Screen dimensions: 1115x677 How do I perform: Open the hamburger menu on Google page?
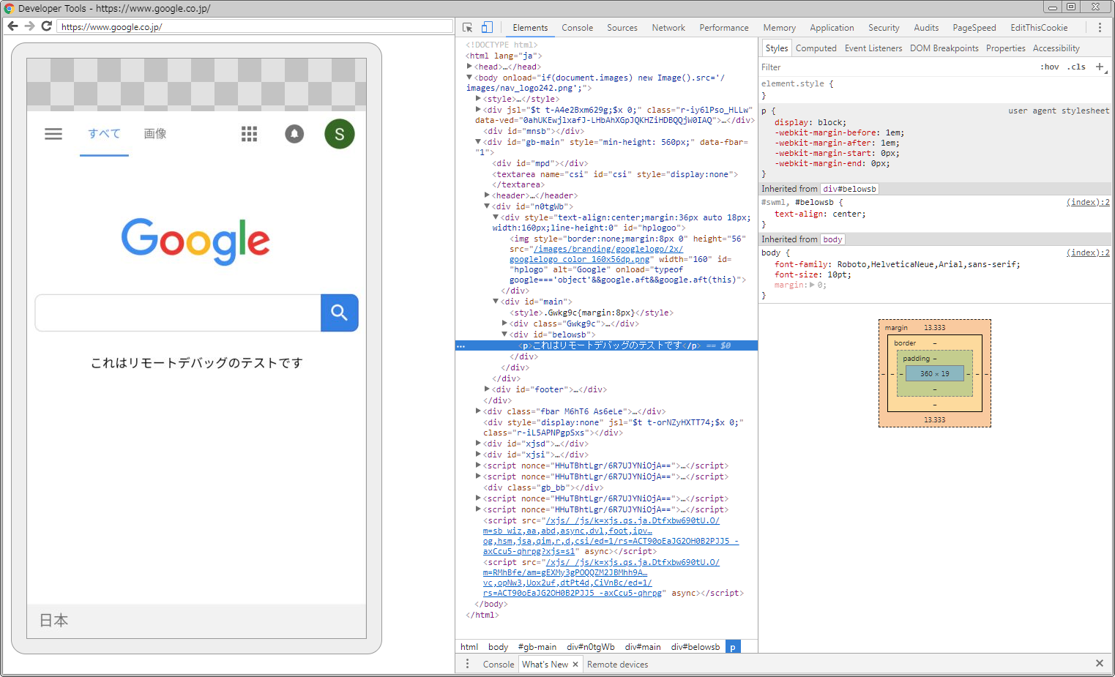click(53, 134)
